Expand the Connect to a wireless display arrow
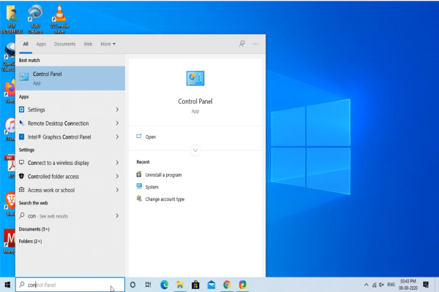The width and height of the screenshot is (439, 292). point(117,163)
